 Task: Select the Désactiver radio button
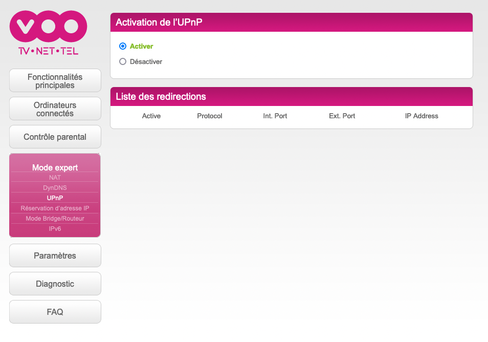coord(123,61)
